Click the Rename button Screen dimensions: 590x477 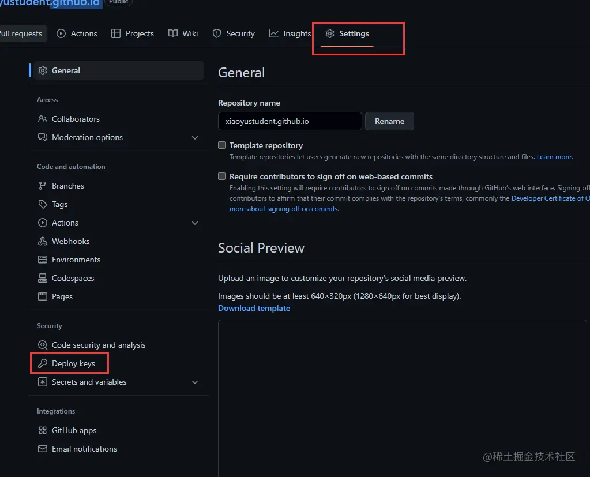coord(389,121)
